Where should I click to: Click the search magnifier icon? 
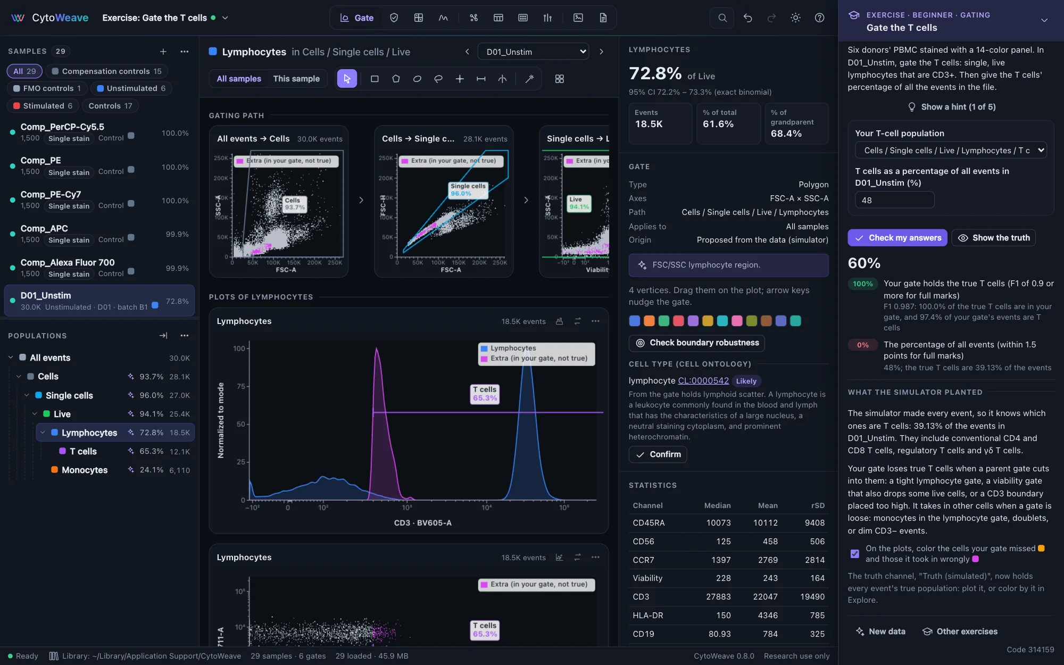click(722, 18)
